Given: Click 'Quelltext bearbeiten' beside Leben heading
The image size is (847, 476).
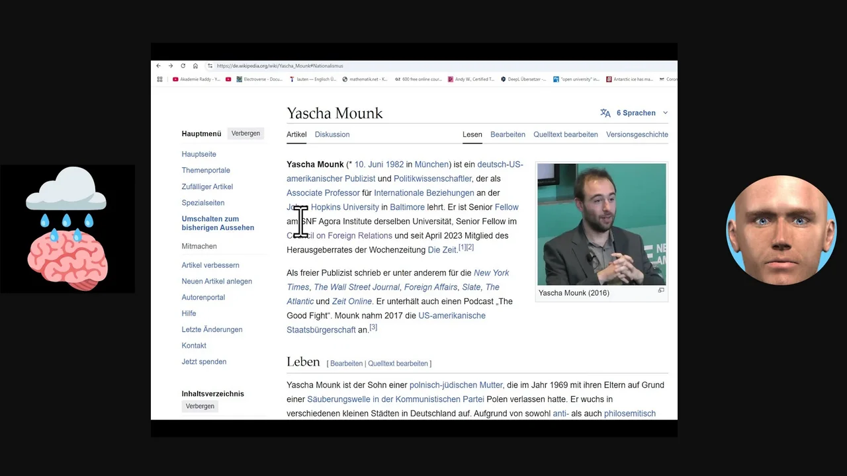Looking at the screenshot, I should [x=398, y=364].
